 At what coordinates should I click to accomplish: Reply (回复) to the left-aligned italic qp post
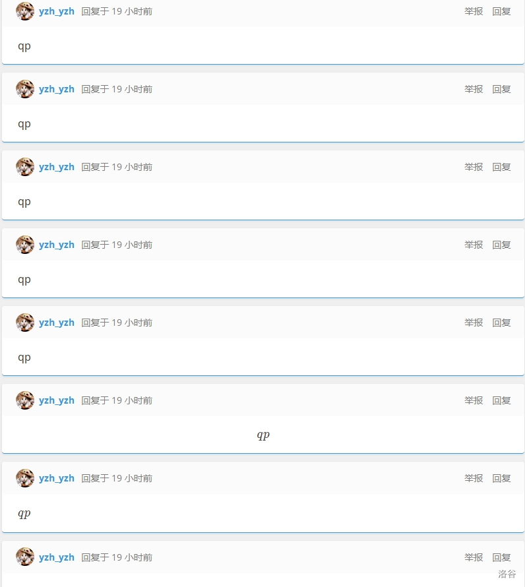click(501, 478)
